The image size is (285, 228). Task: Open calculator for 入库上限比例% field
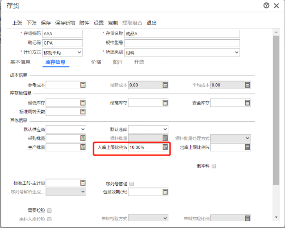point(165,147)
